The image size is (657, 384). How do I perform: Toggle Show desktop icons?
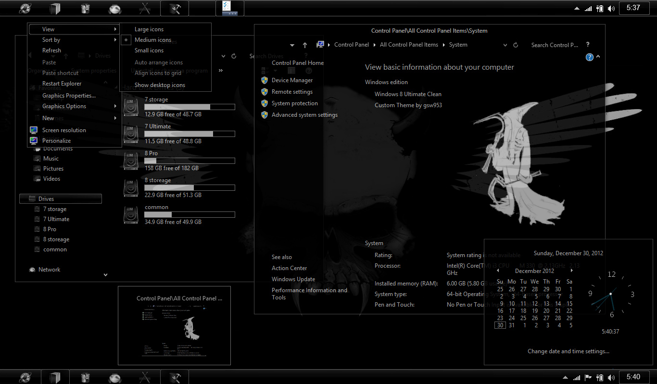click(160, 85)
